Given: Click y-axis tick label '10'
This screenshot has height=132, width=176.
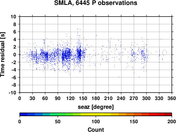Looking at the screenshot, I should [13, 17].
